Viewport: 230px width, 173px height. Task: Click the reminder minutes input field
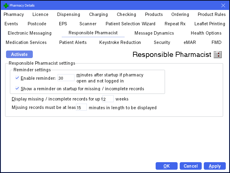66,78
